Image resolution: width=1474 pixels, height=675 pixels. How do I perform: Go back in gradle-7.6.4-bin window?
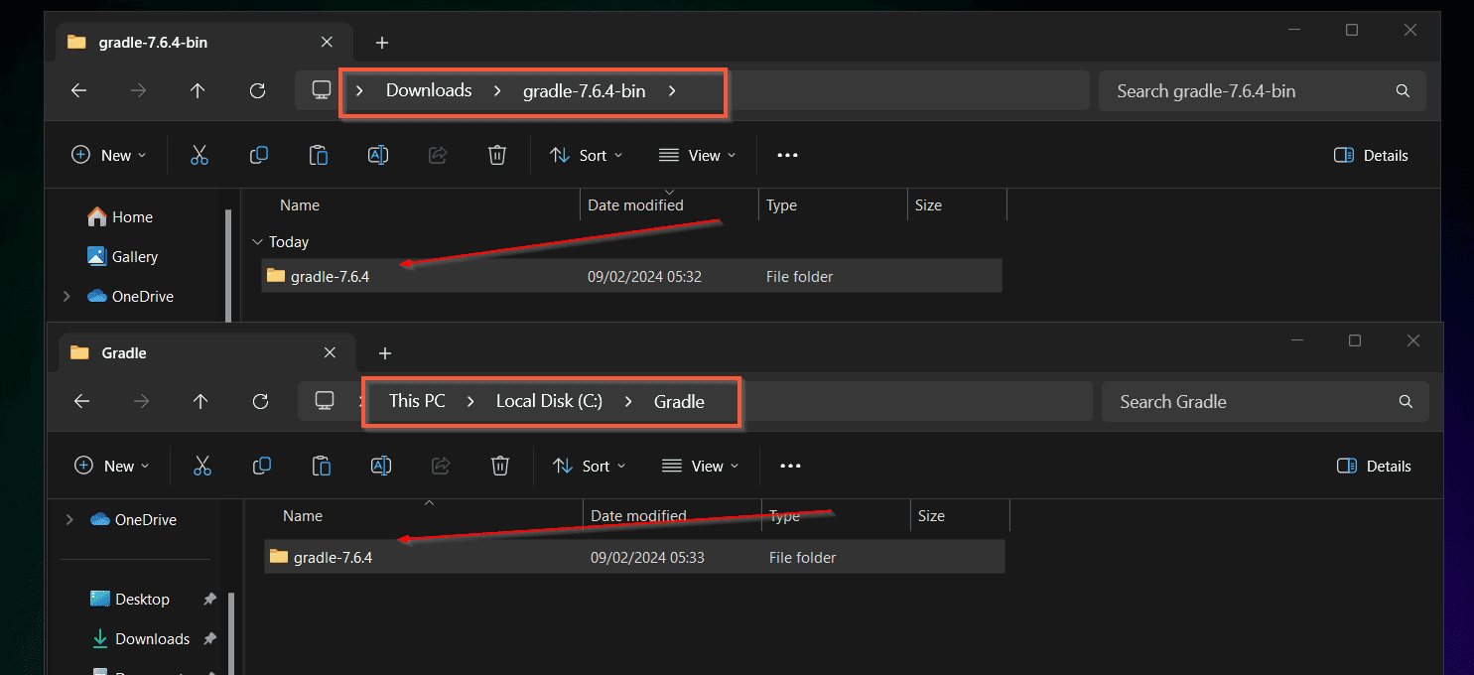(79, 90)
